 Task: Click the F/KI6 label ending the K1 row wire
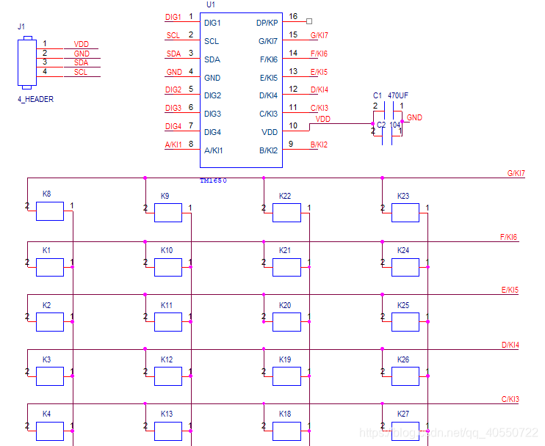508,237
